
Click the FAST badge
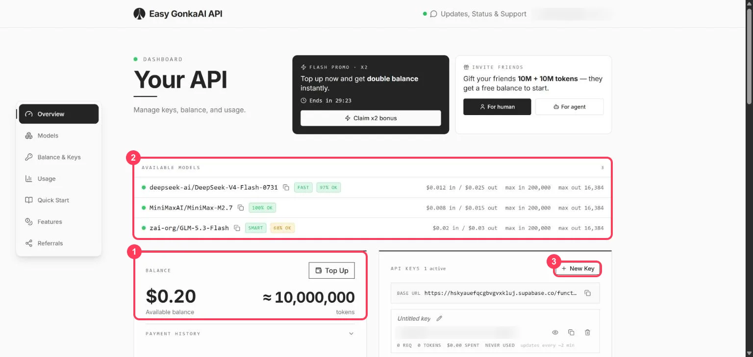click(x=303, y=188)
